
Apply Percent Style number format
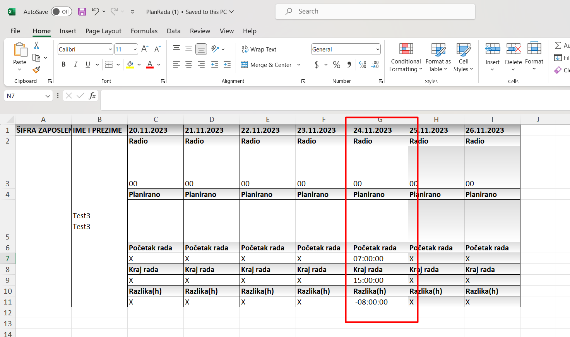[337, 65]
